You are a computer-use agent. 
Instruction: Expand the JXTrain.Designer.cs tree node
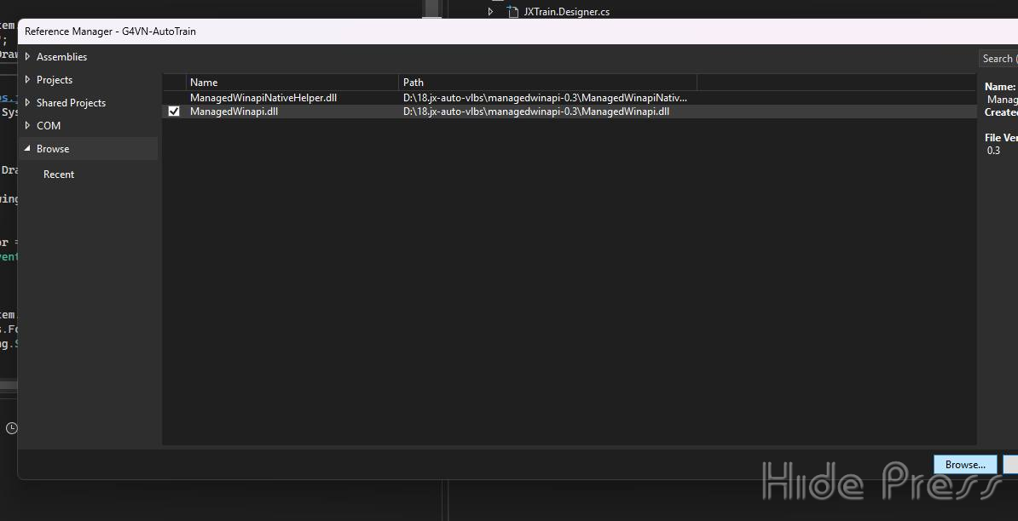[491, 12]
